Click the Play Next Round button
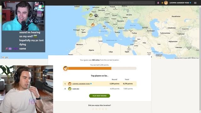 [x=100, y=96]
